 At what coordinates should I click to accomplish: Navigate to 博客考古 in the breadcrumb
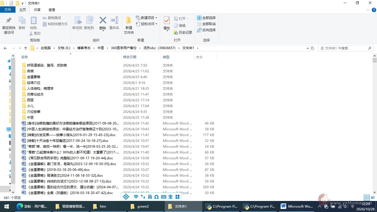coord(84,48)
